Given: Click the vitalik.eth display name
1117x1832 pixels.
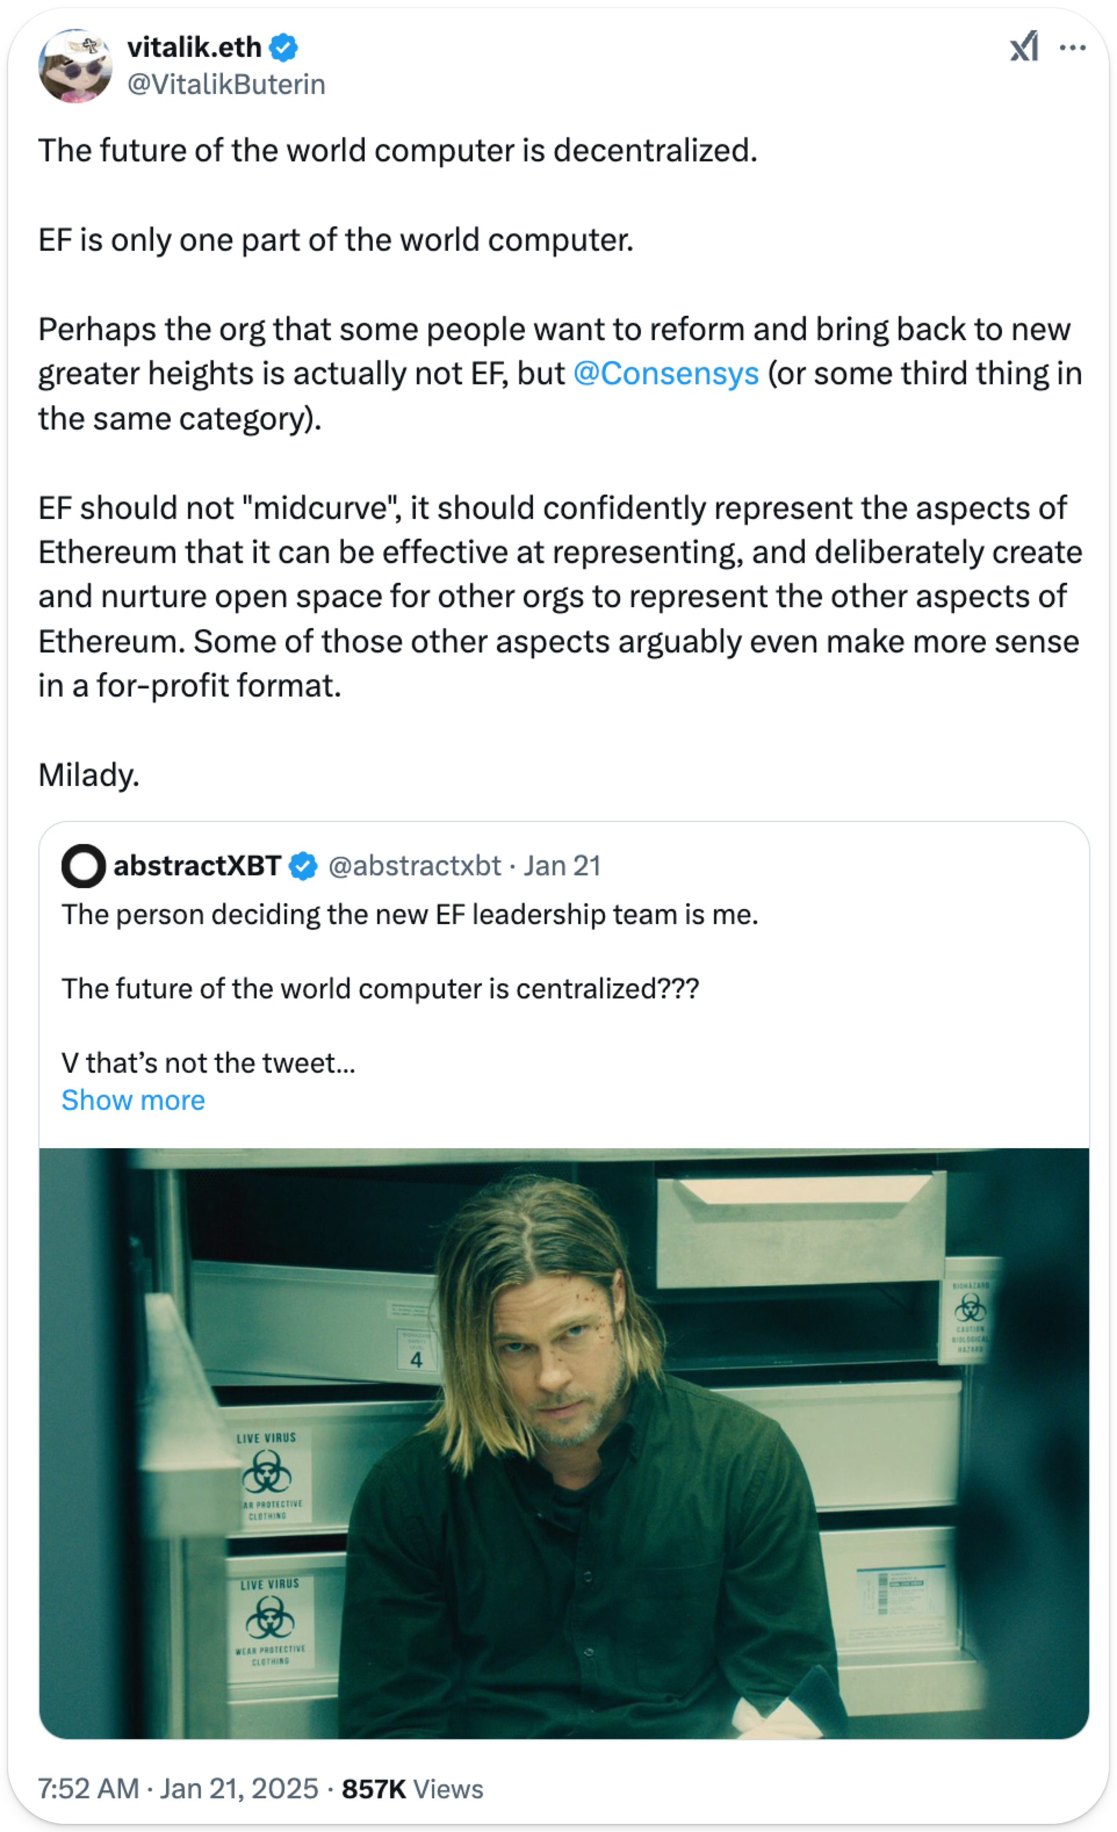Looking at the screenshot, I should (194, 48).
